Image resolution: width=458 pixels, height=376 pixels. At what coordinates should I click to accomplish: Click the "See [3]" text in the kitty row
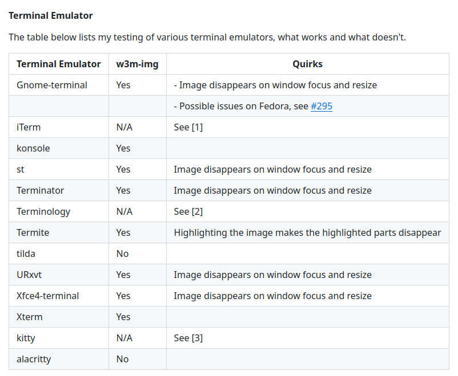(x=188, y=338)
